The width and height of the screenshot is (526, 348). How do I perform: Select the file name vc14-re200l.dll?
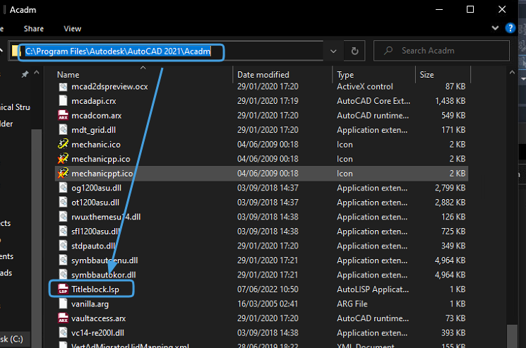pos(97,333)
